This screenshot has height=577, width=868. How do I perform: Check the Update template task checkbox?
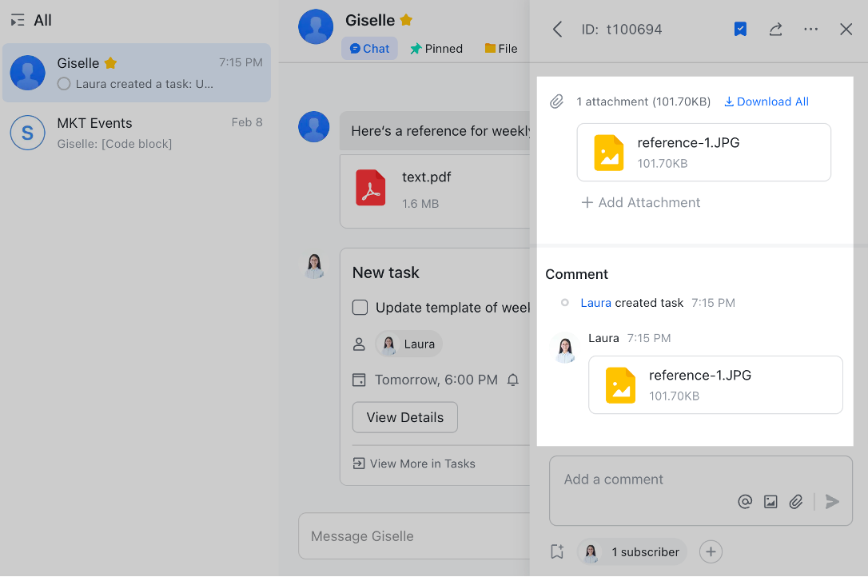tap(360, 308)
